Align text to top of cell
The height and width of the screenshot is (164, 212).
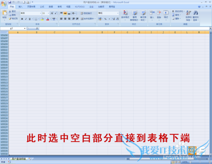click(61, 13)
